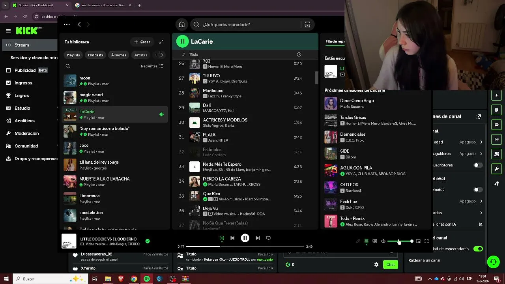The image size is (505, 284).
Task: Filter library by Artistas
Action: click(x=141, y=55)
